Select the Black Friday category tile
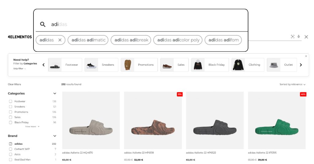The image size is (314, 164). [210, 65]
